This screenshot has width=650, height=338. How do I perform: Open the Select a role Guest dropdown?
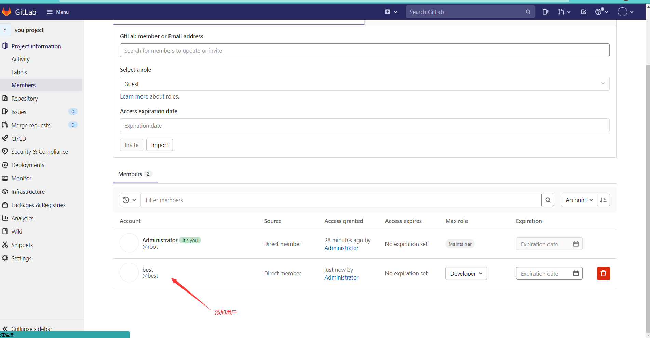point(364,83)
